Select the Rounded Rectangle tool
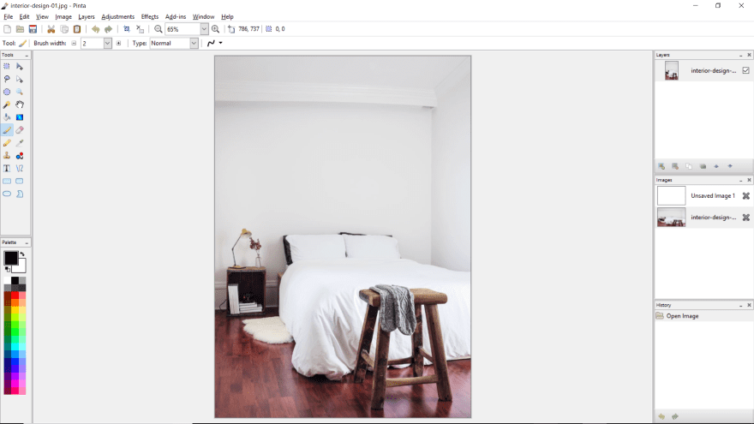 (20, 182)
